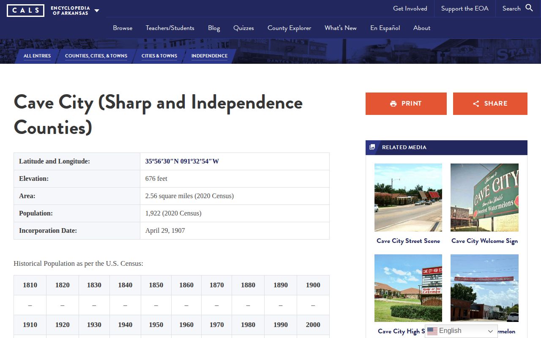
Task: Open the About menu item
Action: pos(422,28)
